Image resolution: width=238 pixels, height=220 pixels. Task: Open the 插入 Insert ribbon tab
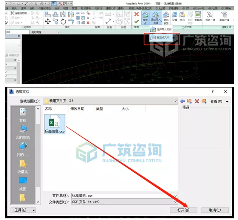14,8
